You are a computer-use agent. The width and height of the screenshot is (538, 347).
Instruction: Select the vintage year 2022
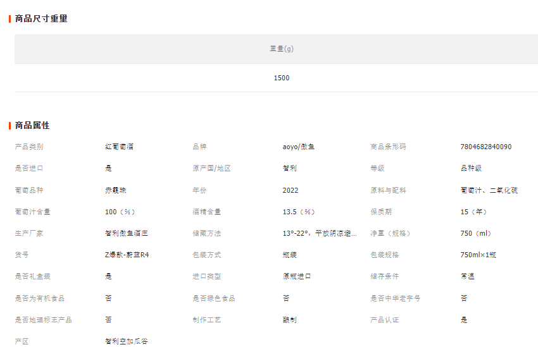pyautogui.click(x=291, y=190)
